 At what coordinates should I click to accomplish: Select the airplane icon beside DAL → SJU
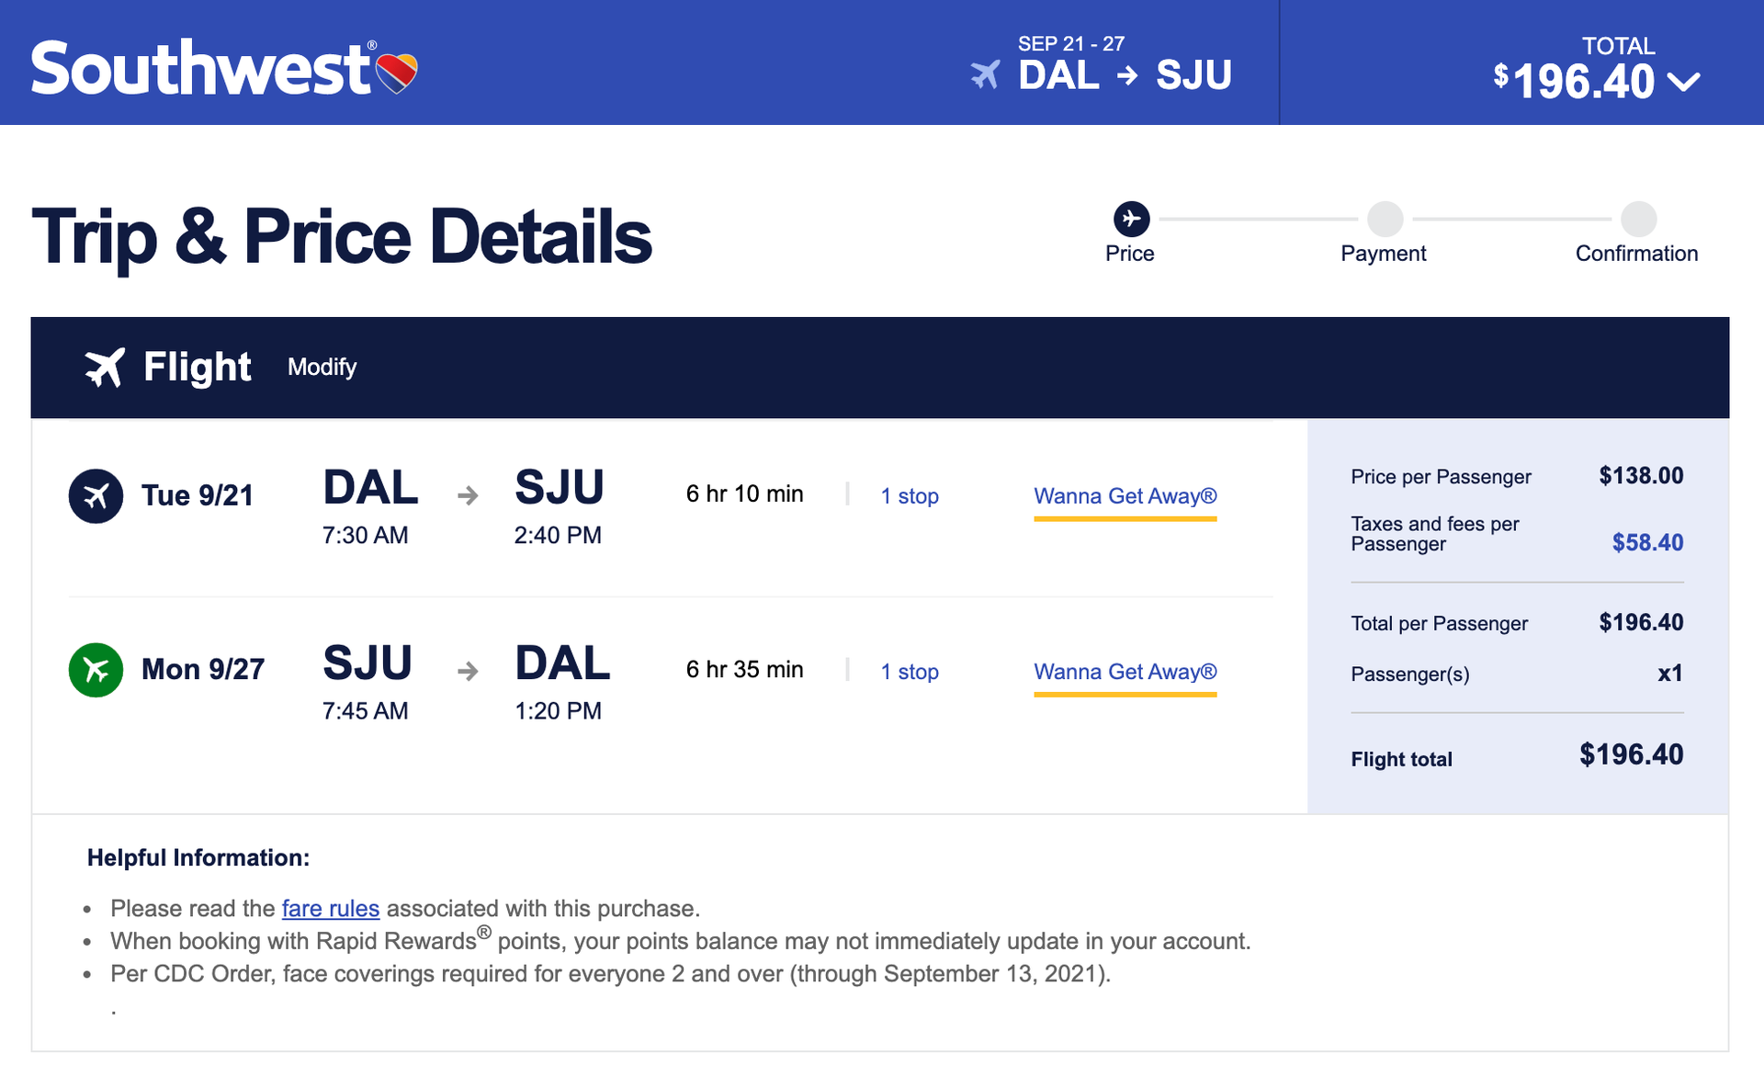click(x=987, y=75)
